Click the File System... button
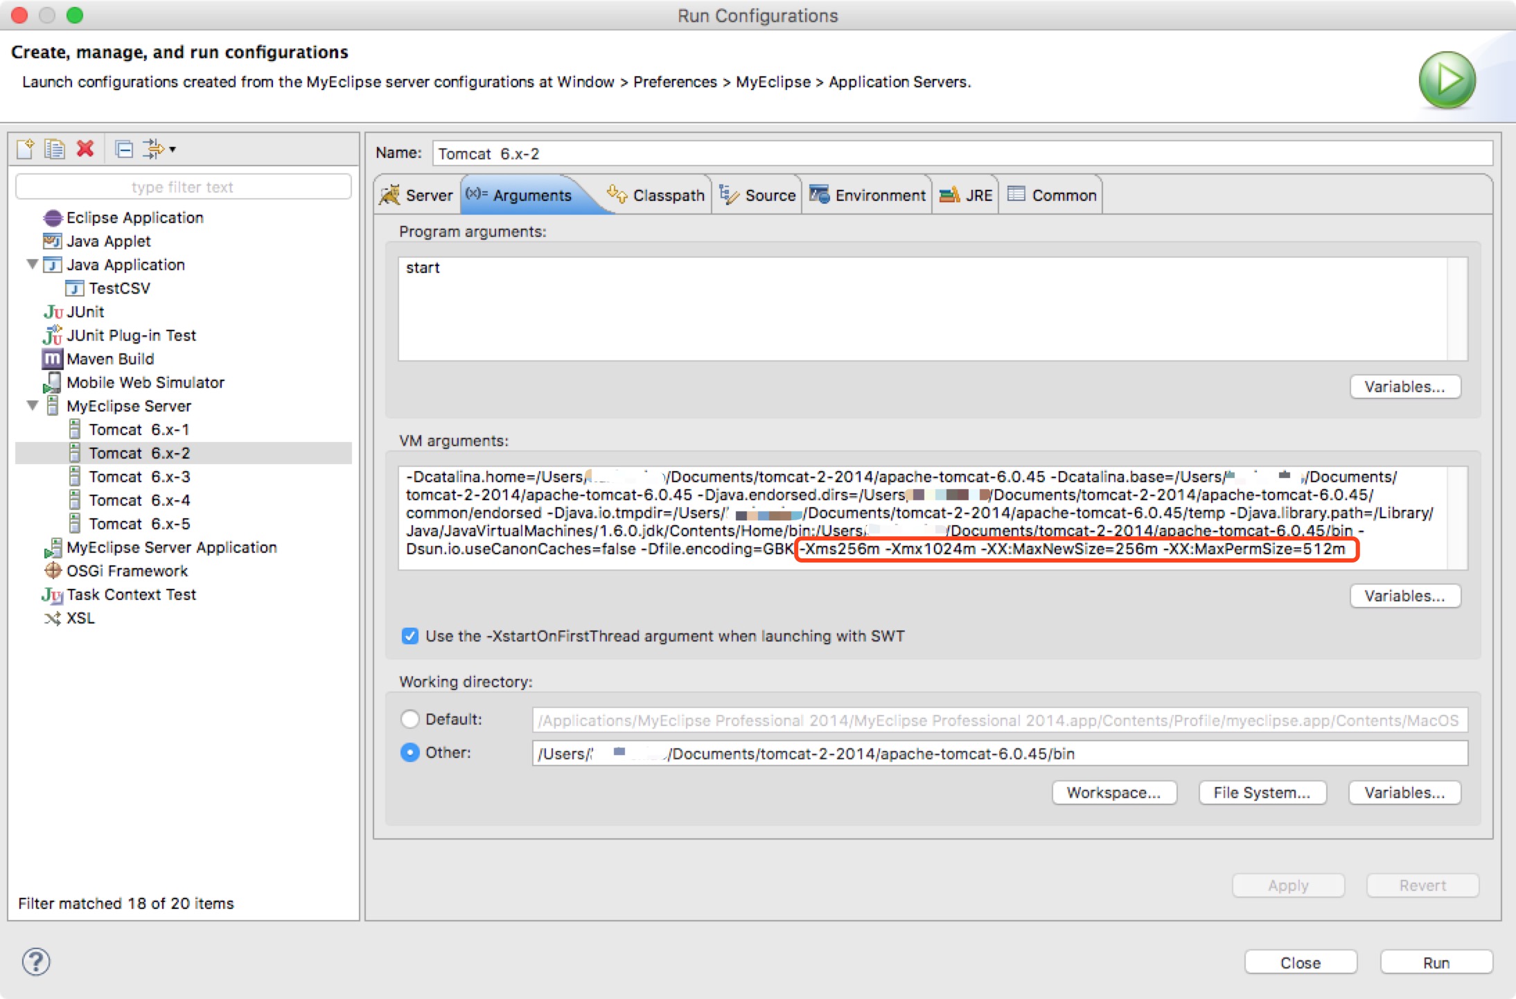1516x999 pixels. click(1262, 793)
